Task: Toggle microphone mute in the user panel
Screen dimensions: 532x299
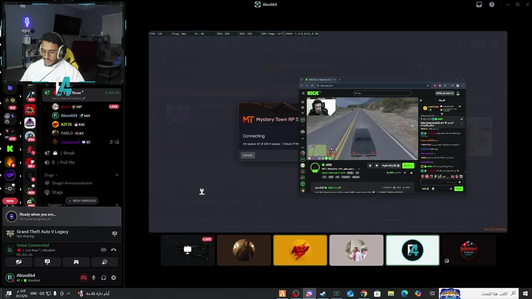Action: pos(94,278)
